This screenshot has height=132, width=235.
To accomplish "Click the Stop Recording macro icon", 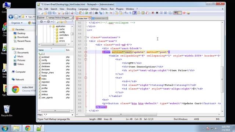I will pos(157,13).
